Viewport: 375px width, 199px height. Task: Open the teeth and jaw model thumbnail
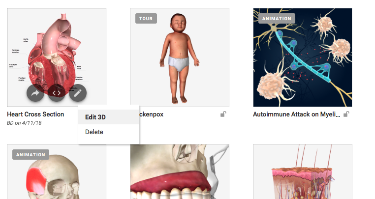click(180, 171)
